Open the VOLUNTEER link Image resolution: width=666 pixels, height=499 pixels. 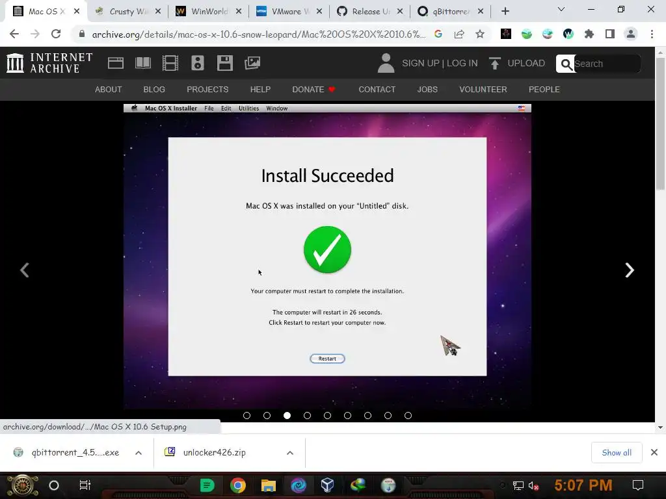483,90
